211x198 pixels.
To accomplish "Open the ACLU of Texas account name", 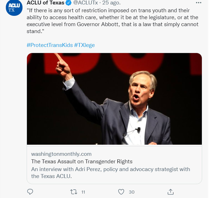I will (46, 3).
